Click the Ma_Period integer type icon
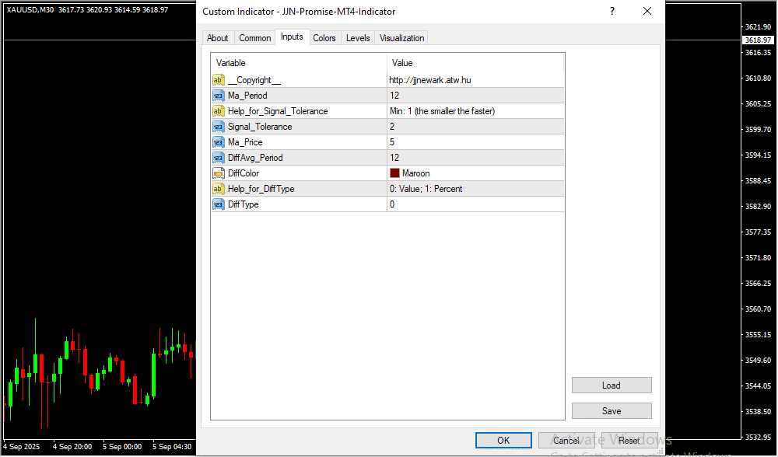This screenshot has width=778, height=457. click(x=218, y=96)
